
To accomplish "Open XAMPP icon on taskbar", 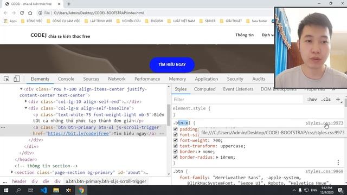I will point(69,190).
